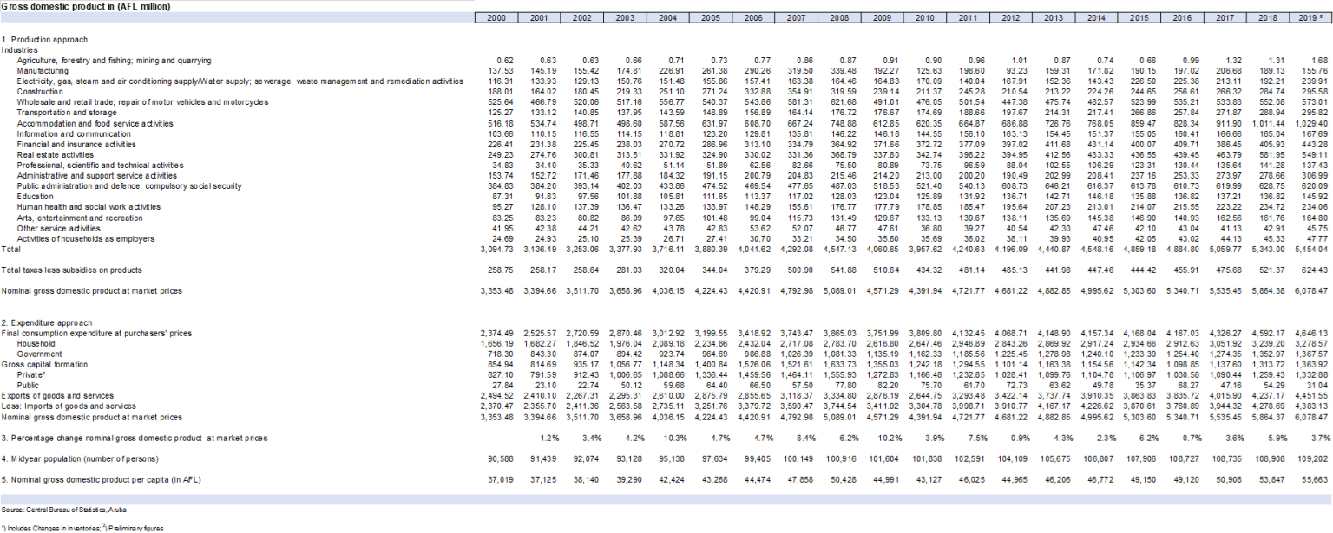Screen dimensions: 1333x533
Task: Select the Education row label
Action: tap(36, 197)
